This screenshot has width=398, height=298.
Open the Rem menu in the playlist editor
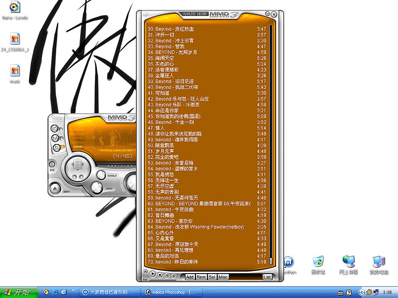tap(201, 277)
